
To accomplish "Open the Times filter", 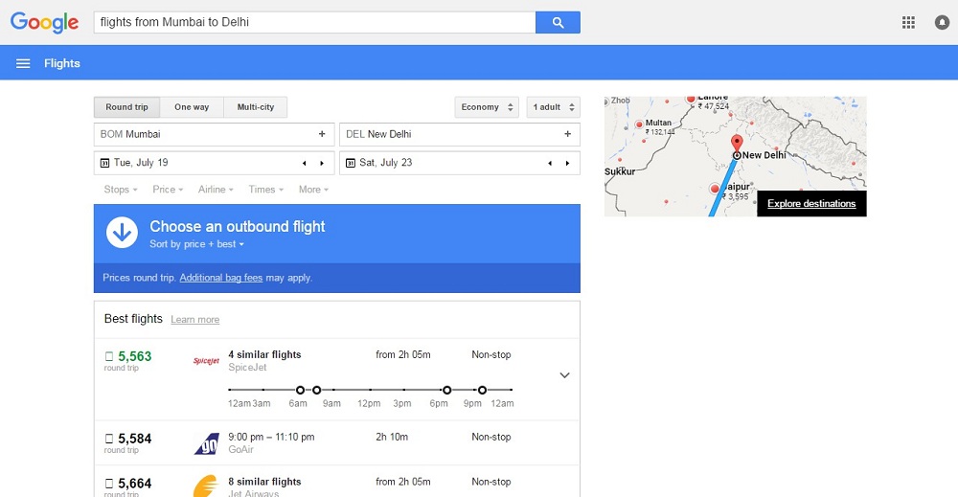I will click(x=265, y=190).
